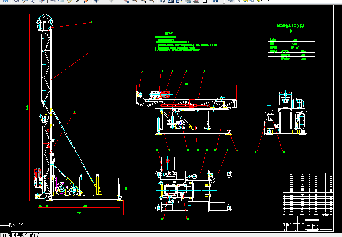Open the Zoom Window flyout magnifier
The height and width of the screenshot is (237, 342).
click(x=143, y=1)
